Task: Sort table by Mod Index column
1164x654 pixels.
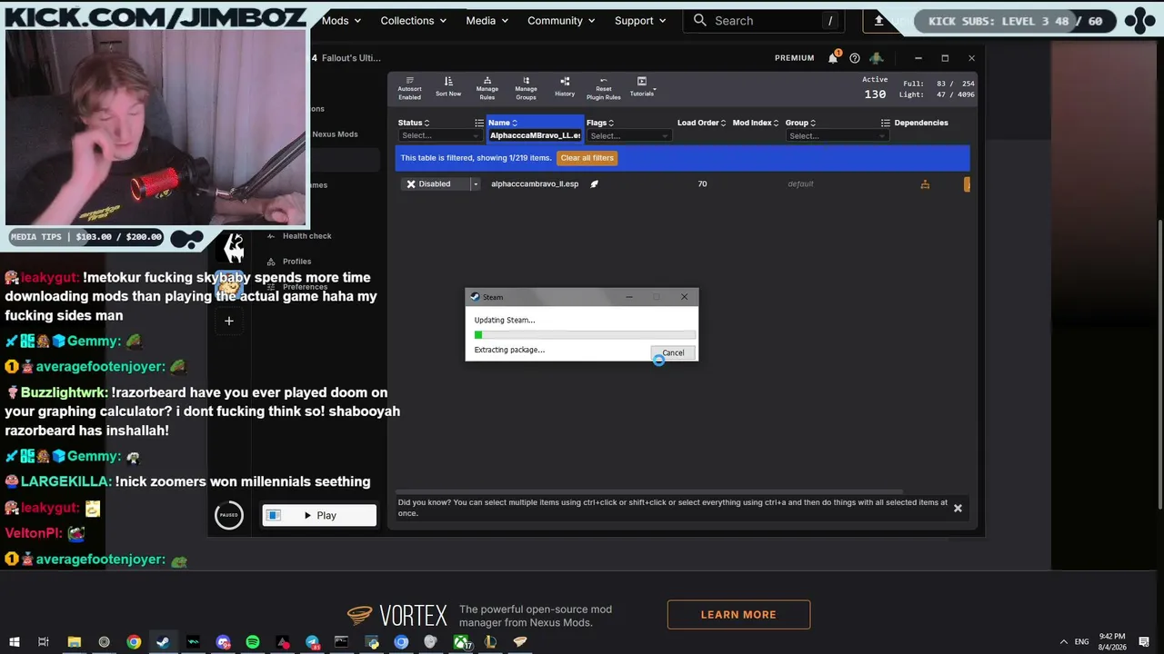Action: (756, 123)
